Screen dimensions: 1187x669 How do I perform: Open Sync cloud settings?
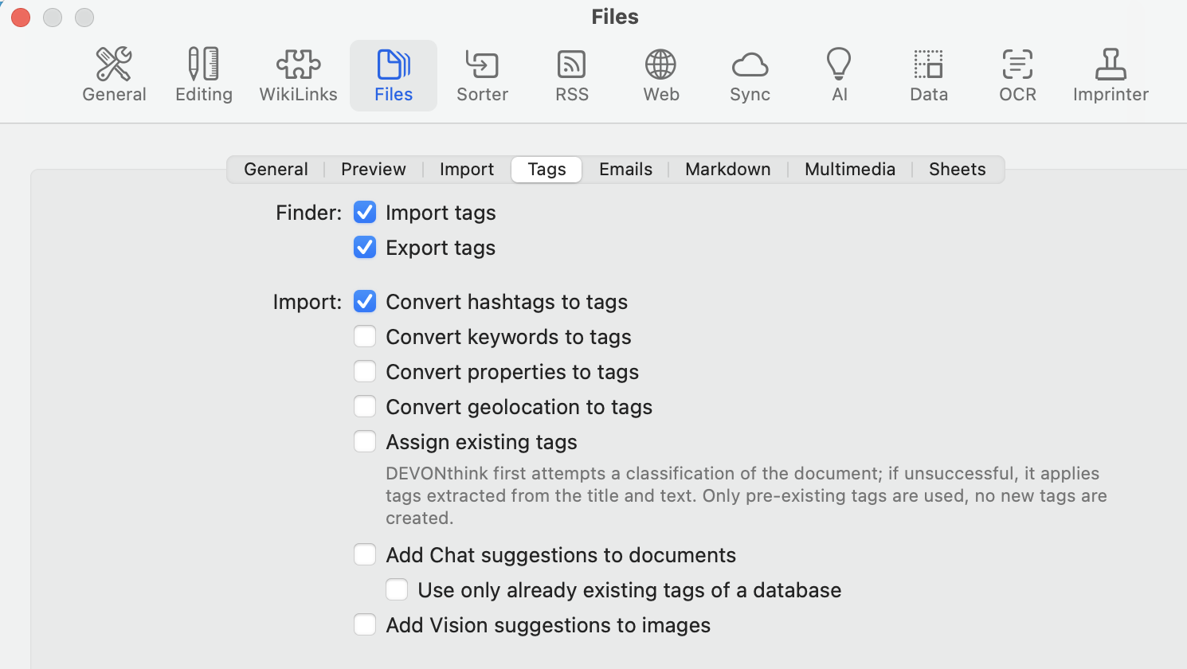click(750, 75)
